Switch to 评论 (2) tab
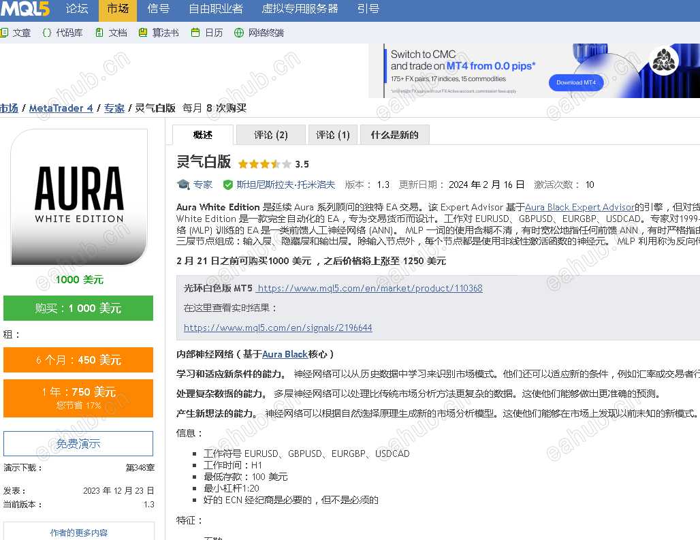This screenshot has height=540, width=700. pos(270,135)
